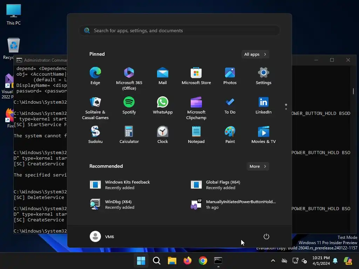Open network status tray icon

click(295, 261)
